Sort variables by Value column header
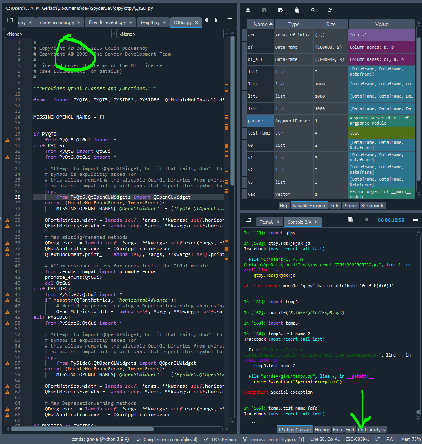The image size is (422, 444). (x=382, y=25)
